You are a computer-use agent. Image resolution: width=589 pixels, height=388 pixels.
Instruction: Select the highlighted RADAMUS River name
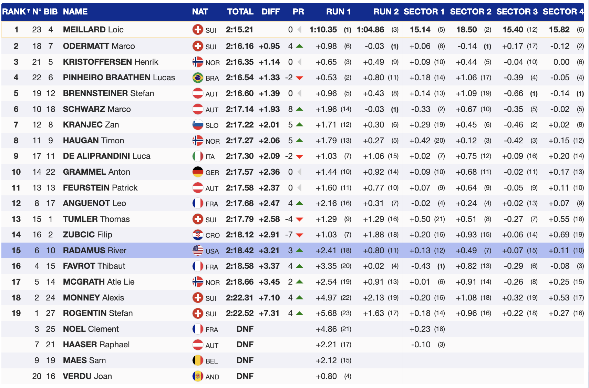(x=94, y=251)
